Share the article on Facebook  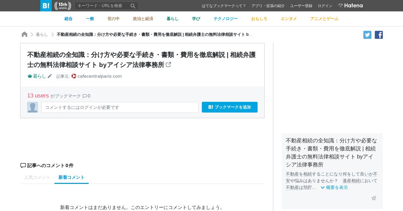coord(379,35)
